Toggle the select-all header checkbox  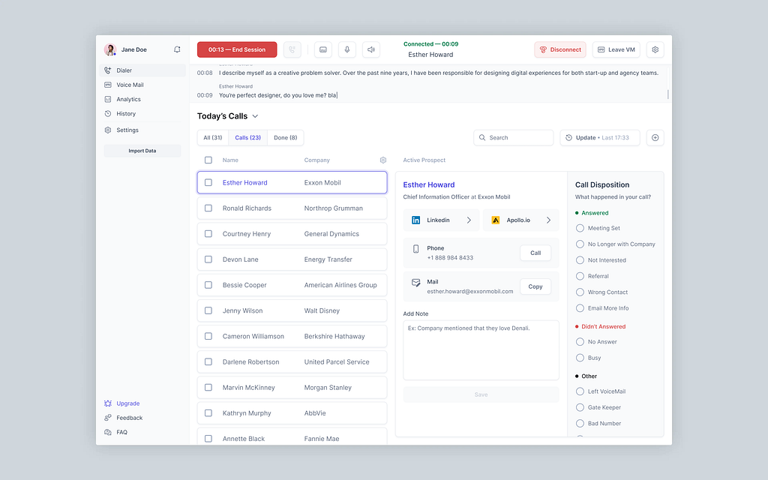click(208, 160)
